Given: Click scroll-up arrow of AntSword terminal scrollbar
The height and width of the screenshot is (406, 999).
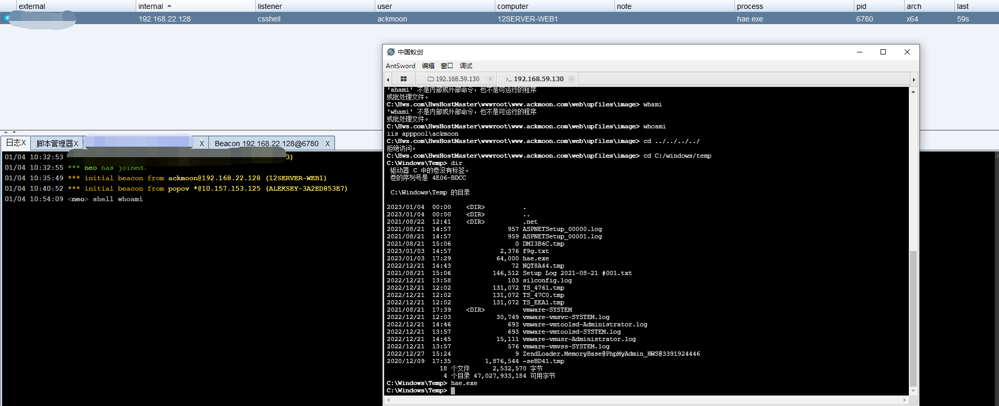Looking at the screenshot, I should [x=914, y=92].
